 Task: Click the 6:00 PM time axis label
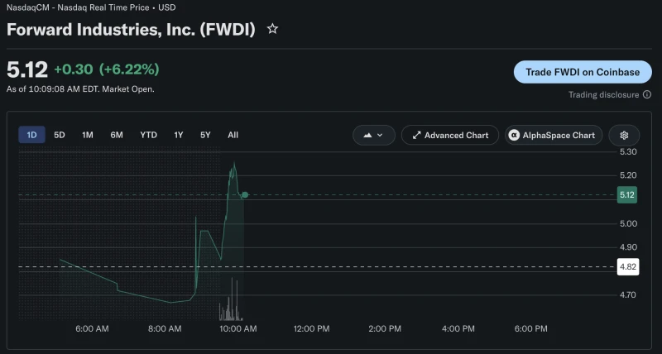coord(530,328)
